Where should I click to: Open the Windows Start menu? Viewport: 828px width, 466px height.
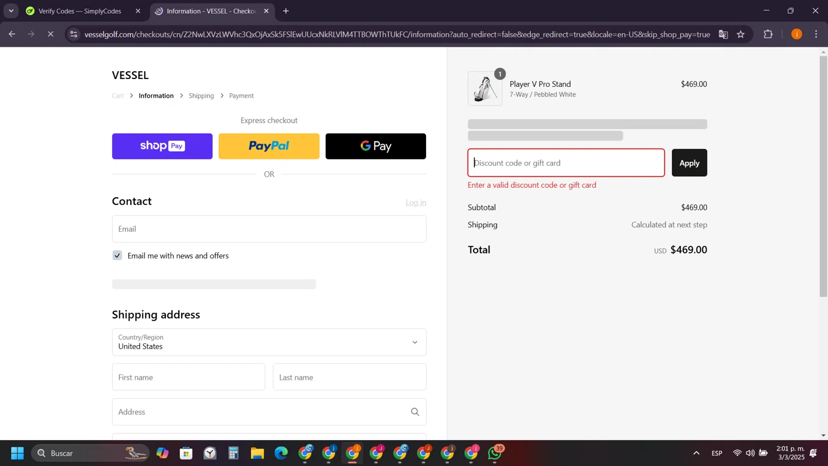[18, 453]
